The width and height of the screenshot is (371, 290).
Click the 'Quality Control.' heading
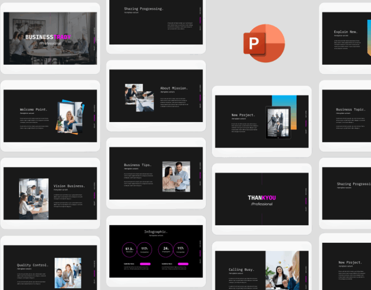pyautogui.click(x=33, y=265)
